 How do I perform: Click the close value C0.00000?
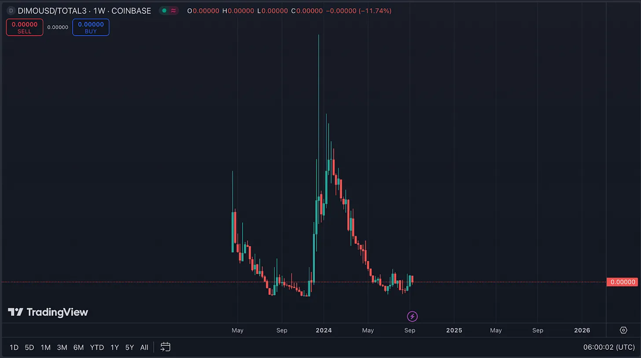[x=307, y=11]
